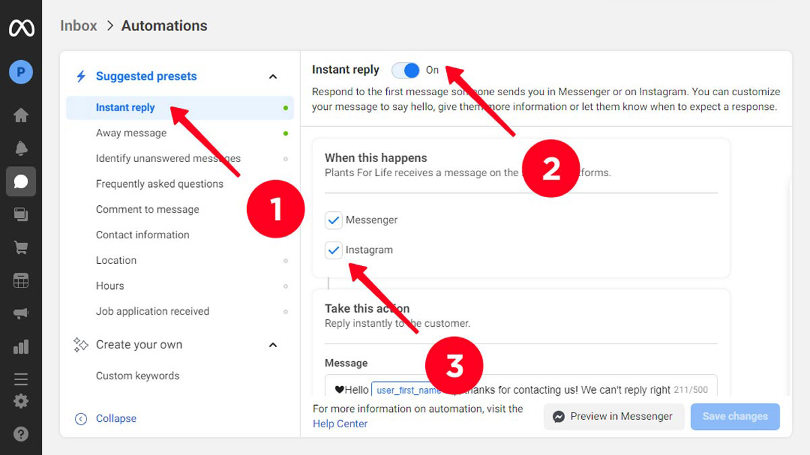Open notifications bell icon
This screenshot has width=810, height=455.
21,149
